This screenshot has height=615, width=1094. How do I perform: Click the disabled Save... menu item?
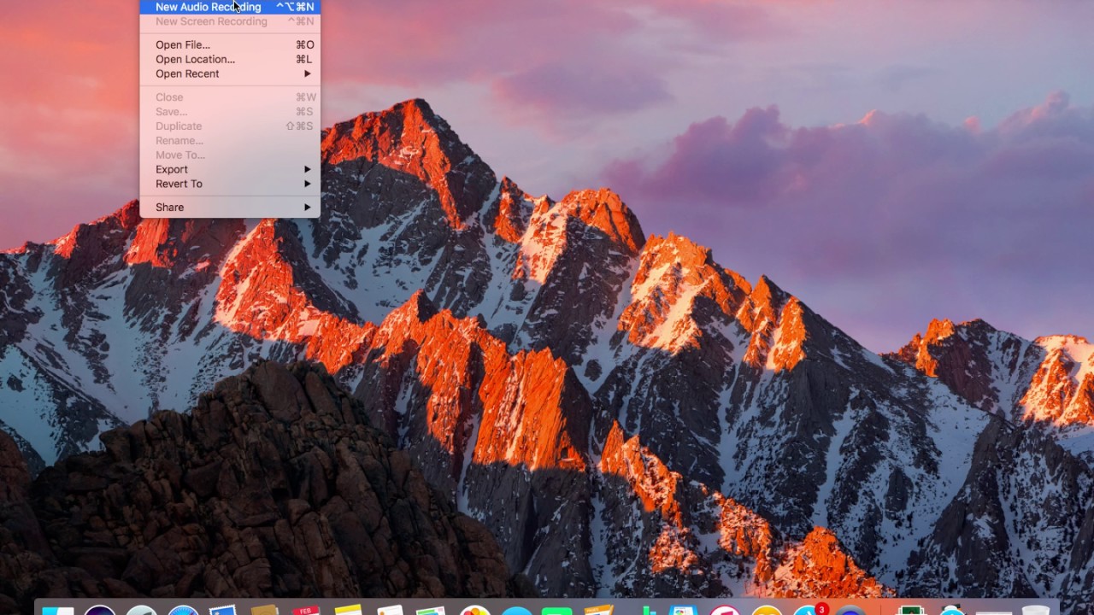coord(230,111)
